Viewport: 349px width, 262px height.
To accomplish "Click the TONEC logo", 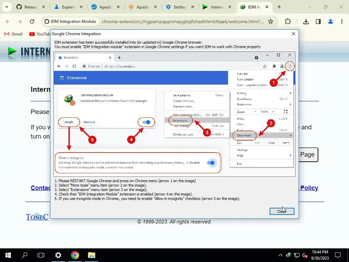I will coord(37,217).
